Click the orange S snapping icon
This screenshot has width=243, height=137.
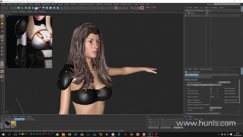pyautogui.click(x=138, y=8)
